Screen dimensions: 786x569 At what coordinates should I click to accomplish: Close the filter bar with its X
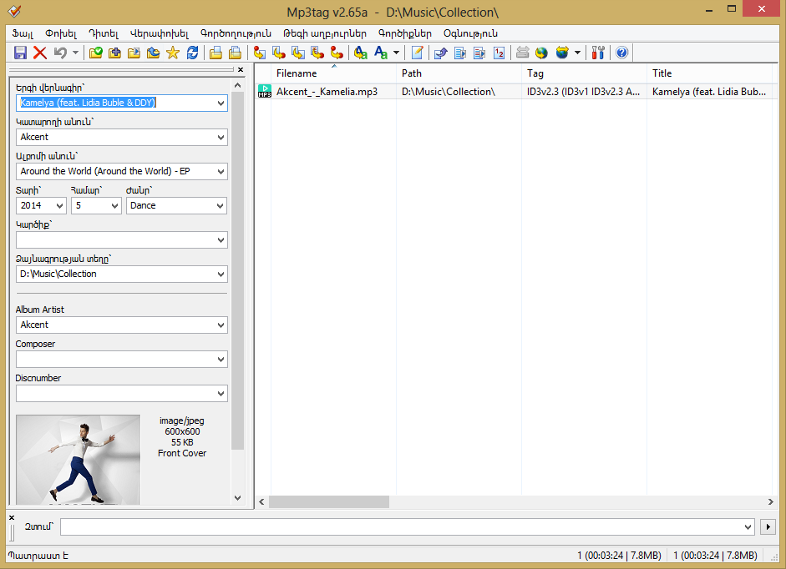pyautogui.click(x=12, y=517)
